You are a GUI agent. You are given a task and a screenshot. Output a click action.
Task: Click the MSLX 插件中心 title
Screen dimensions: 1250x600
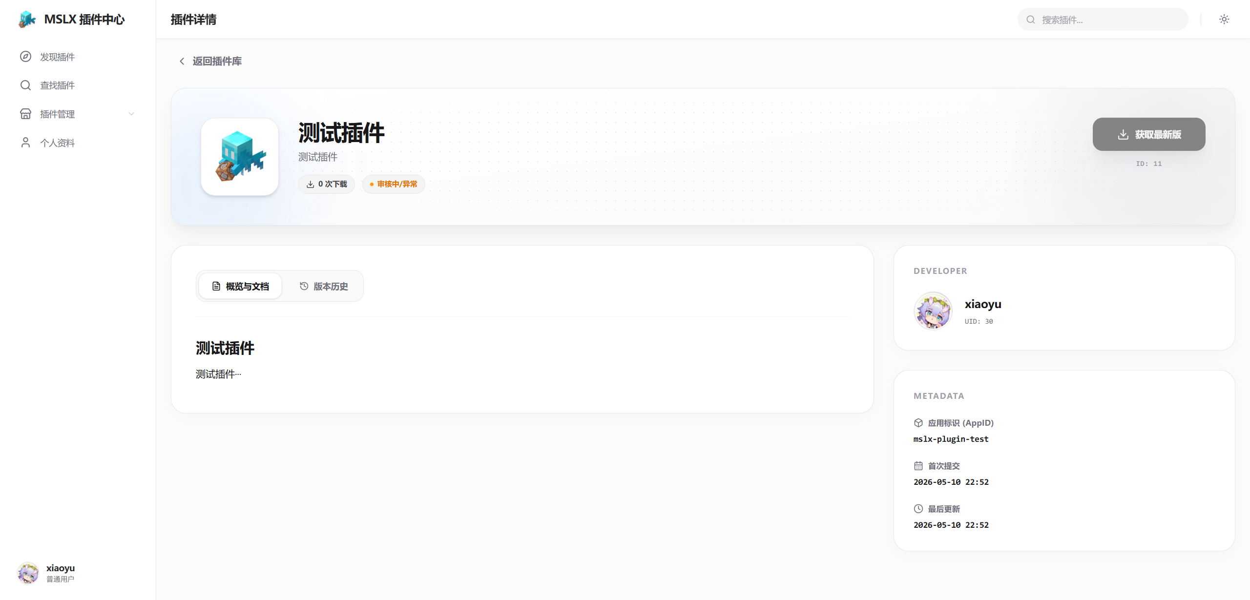coord(84,20)
